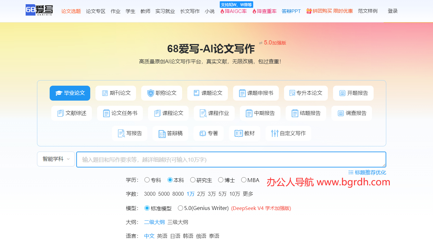Click the 专著 book icon
433x246 pixels.
click(203, 133)
